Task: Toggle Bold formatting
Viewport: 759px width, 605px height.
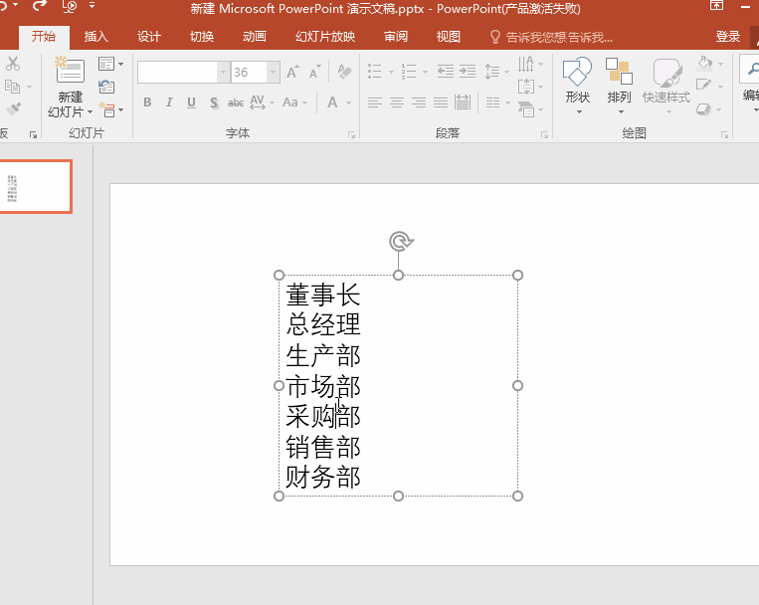Action: click(147, 102)
